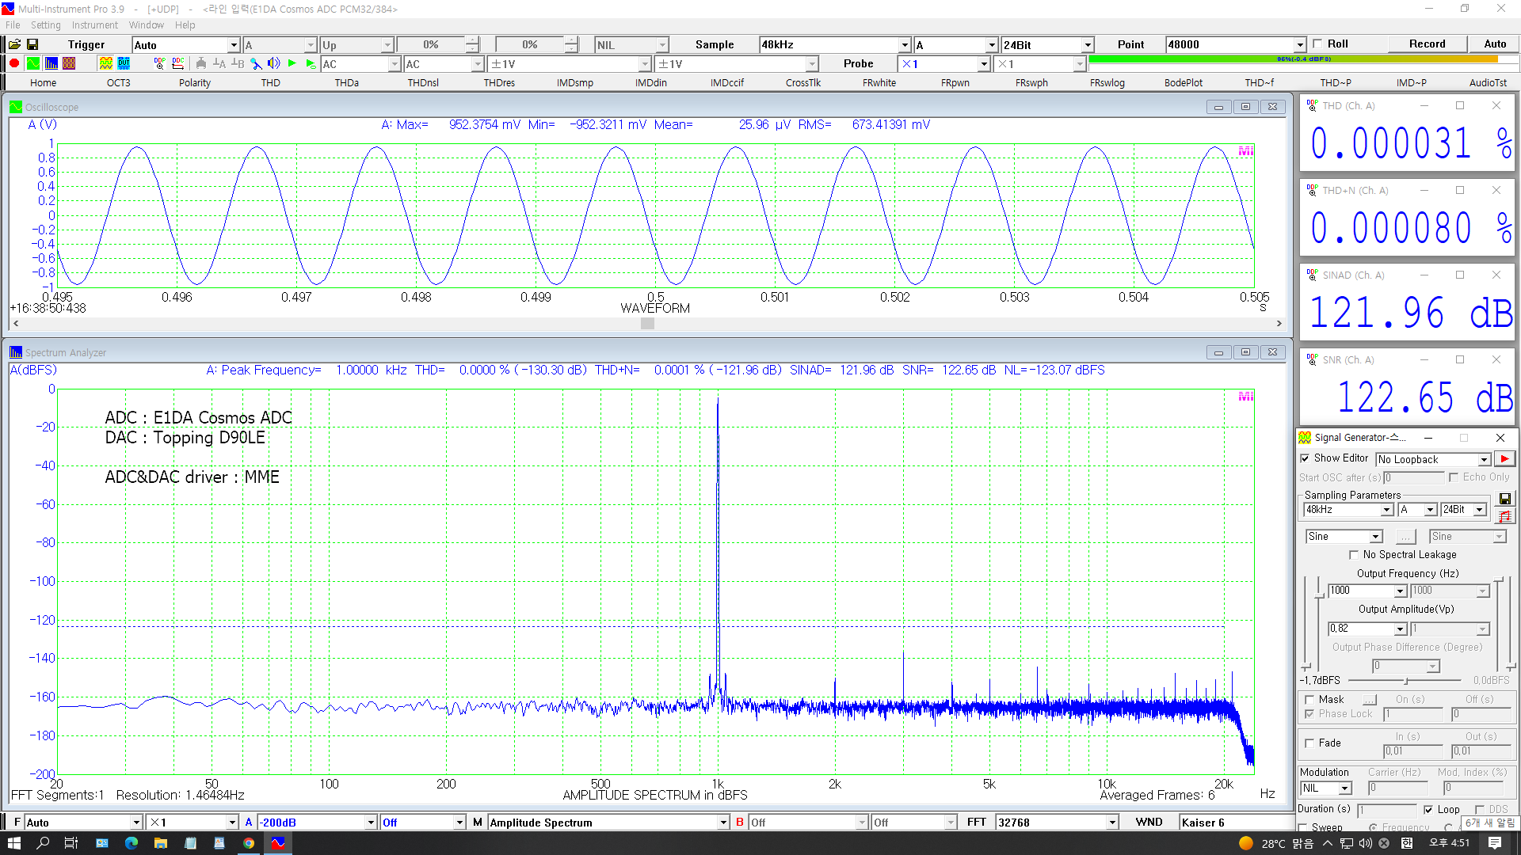Toggle the Spectrum Analyzer instrument icon
The width and height of the screenshot is (1521, 855).
click(x=51, y=64)
